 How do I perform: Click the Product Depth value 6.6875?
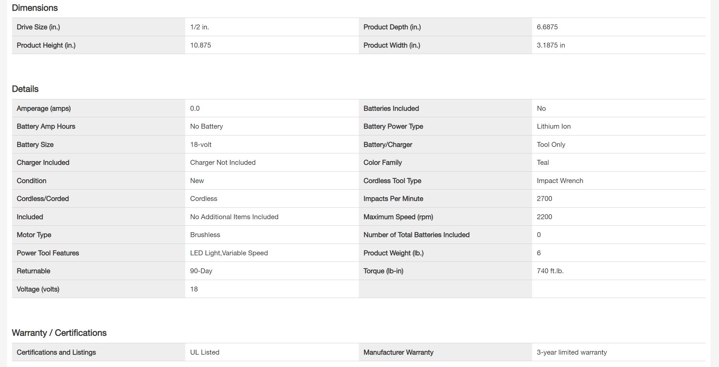coord(547,27)
